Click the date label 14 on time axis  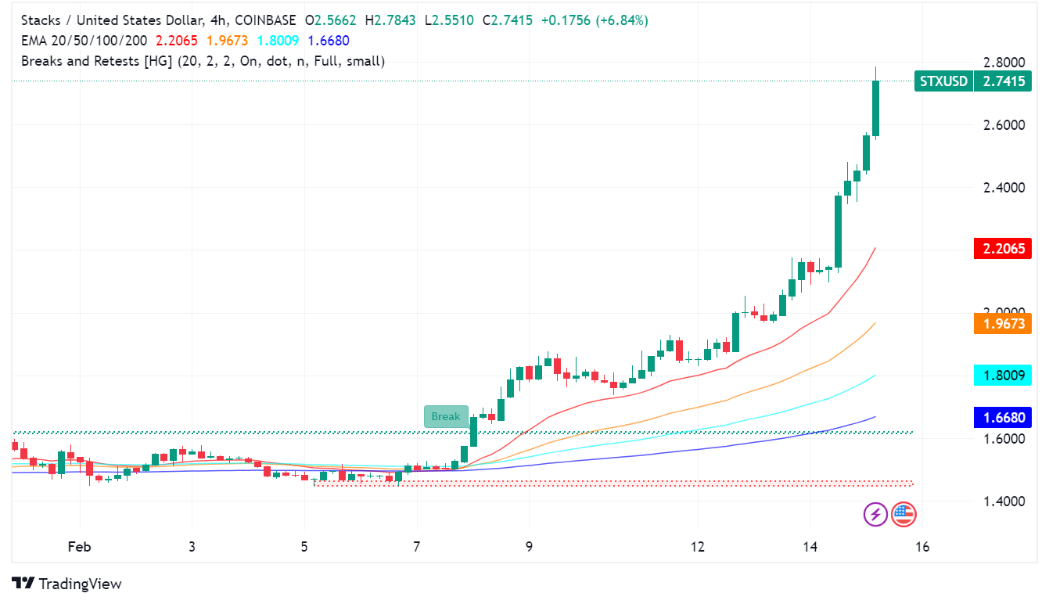[x=810, y=547]
